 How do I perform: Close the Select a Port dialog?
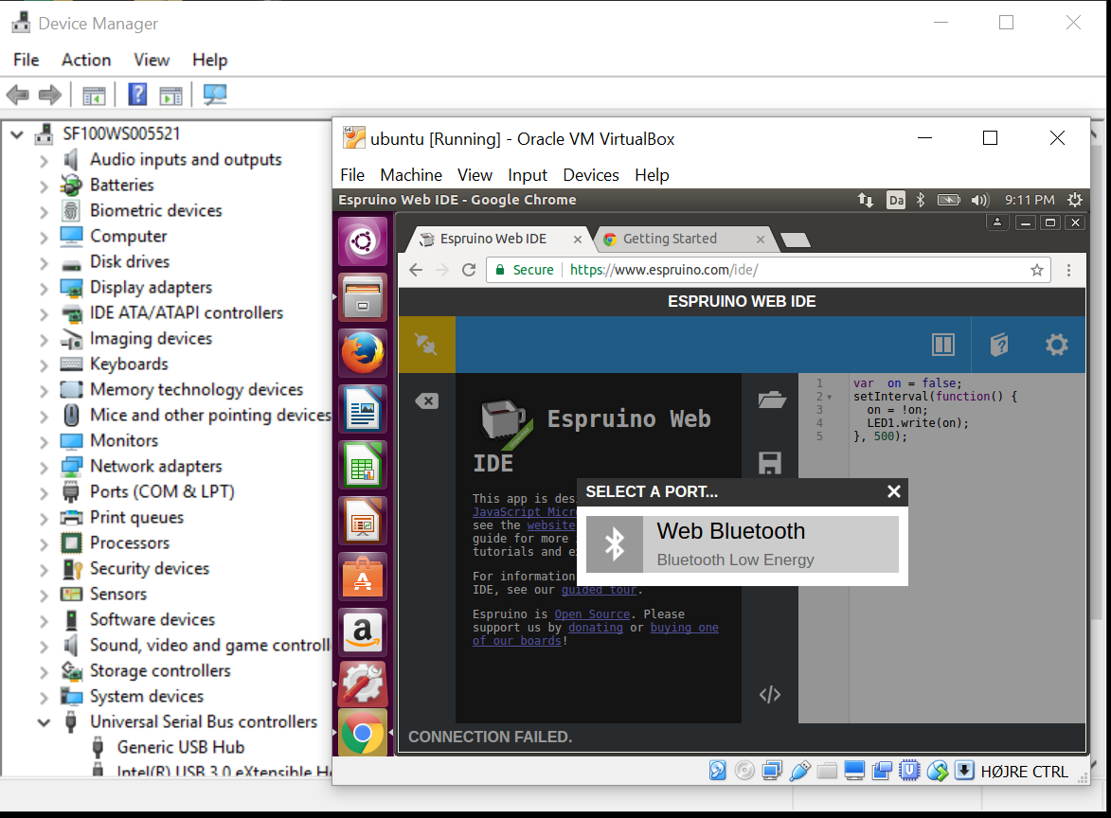894,491
